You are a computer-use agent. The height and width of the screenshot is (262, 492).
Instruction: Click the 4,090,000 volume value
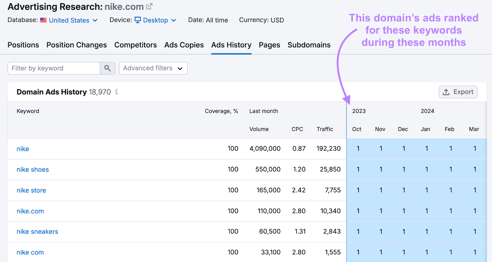pyautogui.click(x=265, y=149)
